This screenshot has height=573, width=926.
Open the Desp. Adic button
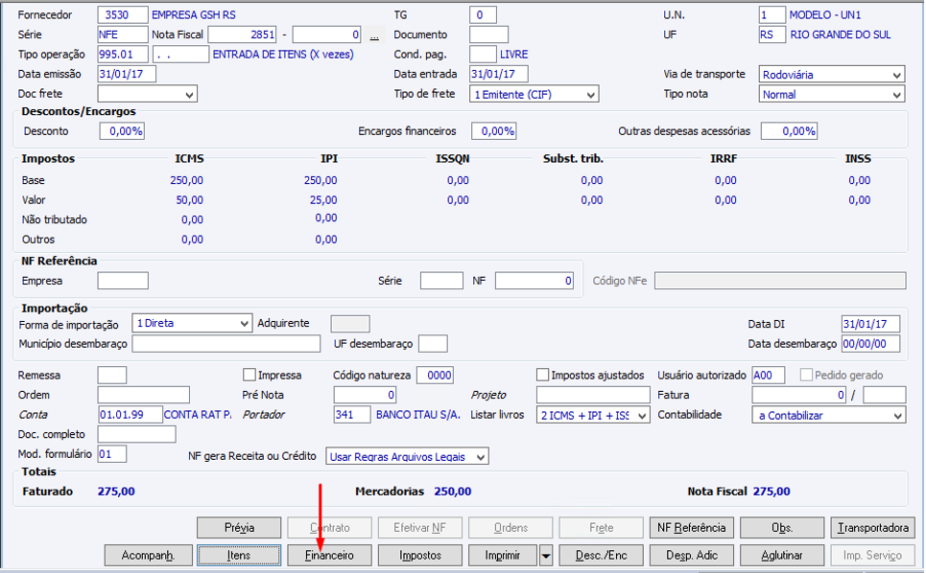point(692,556)
